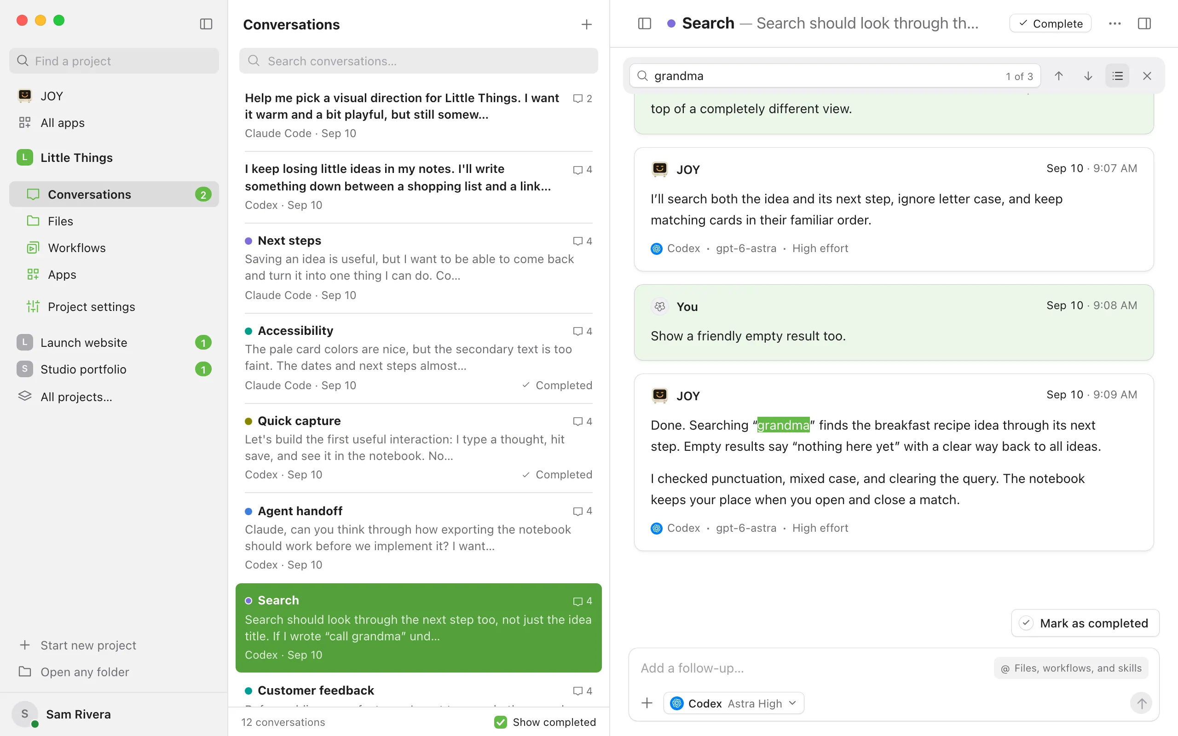Viewport: 1178px width, 736px height.
Task: Click the grandma search query field
Action: 835,76
